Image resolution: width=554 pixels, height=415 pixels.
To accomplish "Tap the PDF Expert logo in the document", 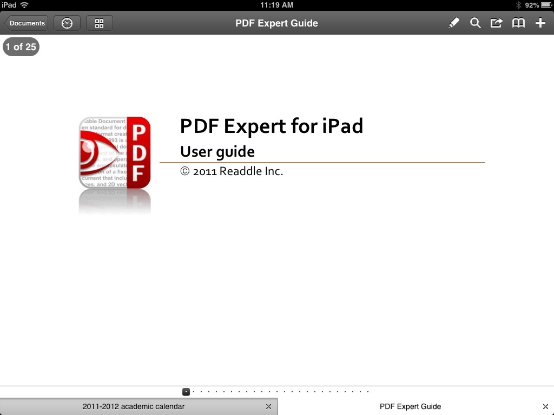I will [115, 152].
